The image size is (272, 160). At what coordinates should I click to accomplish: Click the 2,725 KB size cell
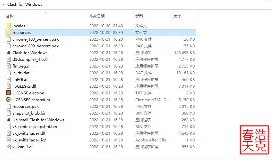click(x=187, y=66)
